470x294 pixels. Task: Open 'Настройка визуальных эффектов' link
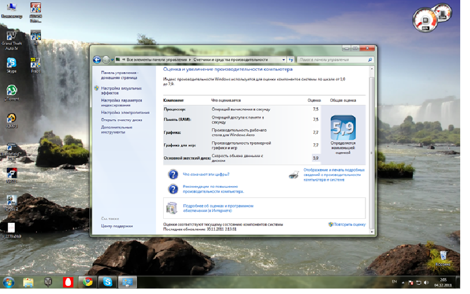click(x=121, y=90)
